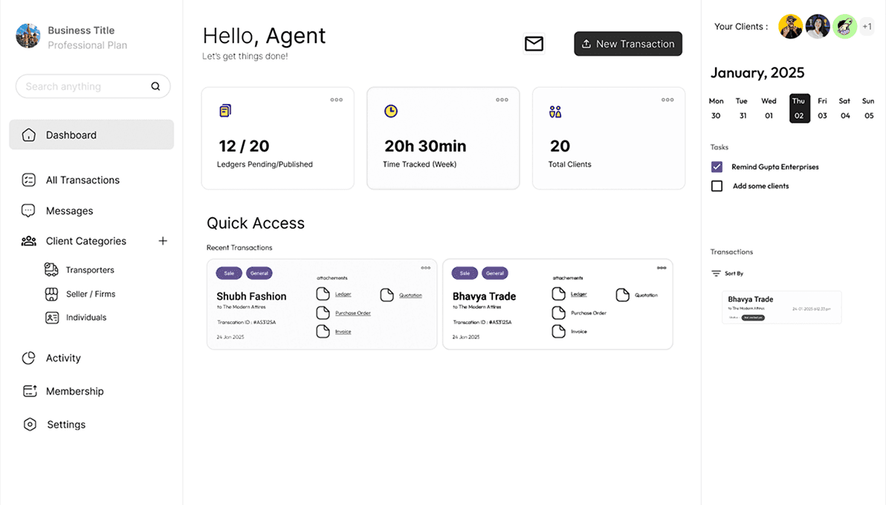Open the Messages chat icon

(x=28, y=210)
